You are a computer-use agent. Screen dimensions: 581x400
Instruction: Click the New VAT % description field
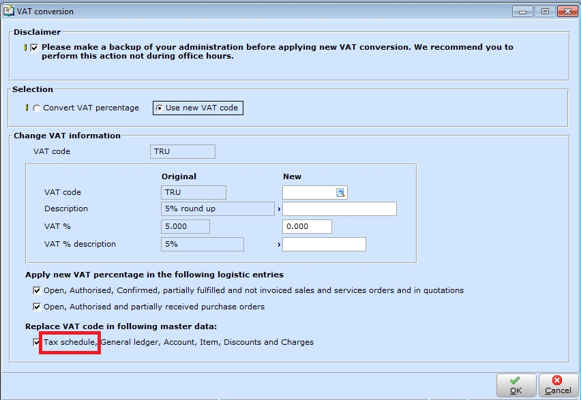coord(324,245)
